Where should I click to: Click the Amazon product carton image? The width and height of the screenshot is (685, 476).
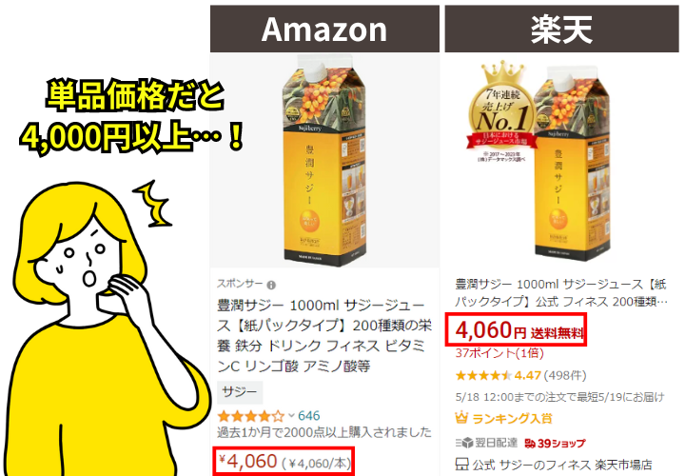point(324,161)
